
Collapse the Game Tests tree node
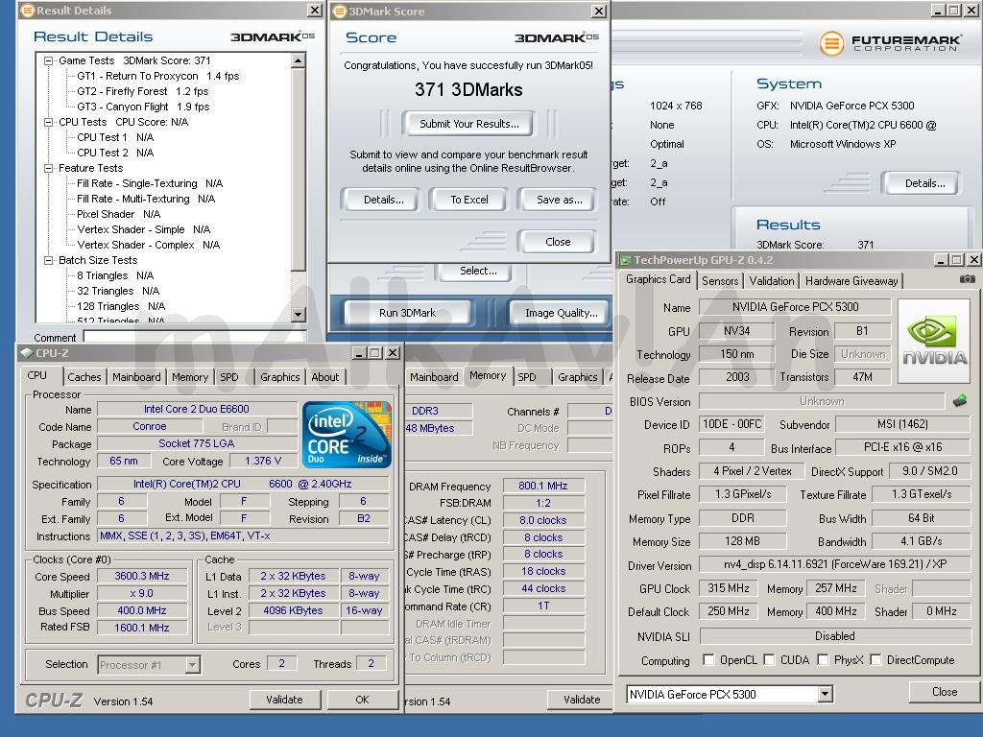pyautogui.click(x=48, y=60)
